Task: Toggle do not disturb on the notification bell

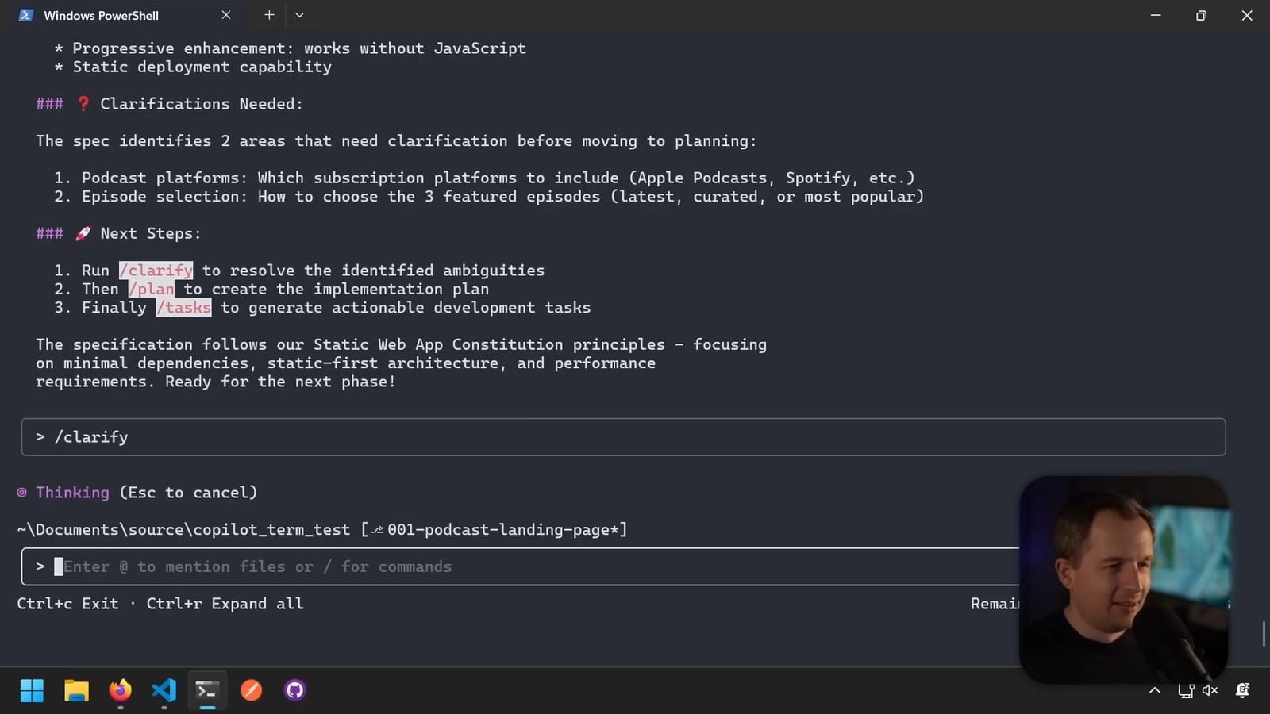Action: pyautogui.click(x=1241, y=690)
